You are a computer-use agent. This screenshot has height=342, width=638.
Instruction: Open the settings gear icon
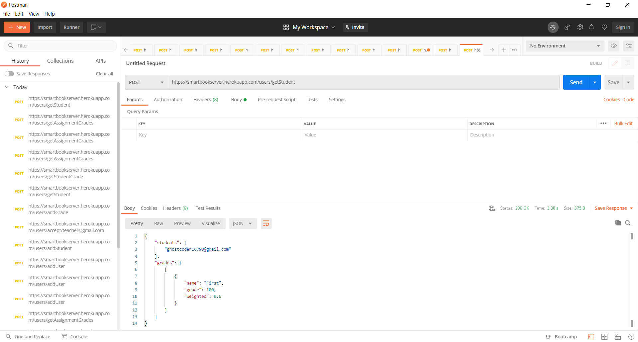pyautogui.click(x=580, y=27)
